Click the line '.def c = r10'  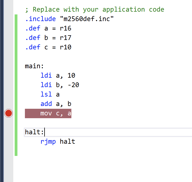[48, 47]
